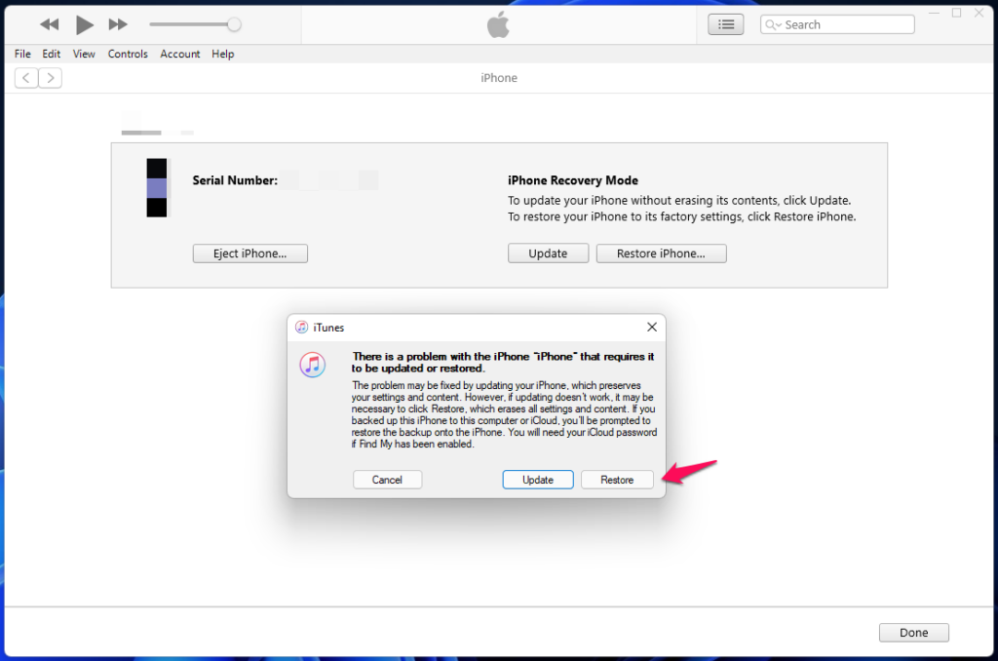Viewport: 998px width, 661px height.
Task: Open the Edit menu
Action: pyautogui.click(x=51, y=55)
